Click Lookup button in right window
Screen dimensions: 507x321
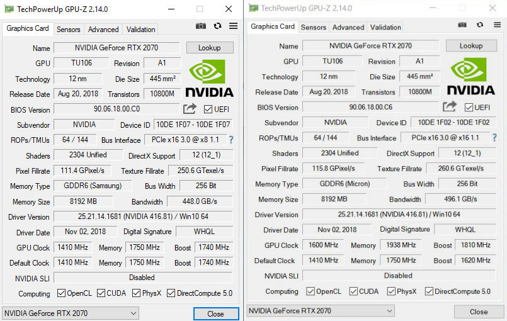coord(471,45)
